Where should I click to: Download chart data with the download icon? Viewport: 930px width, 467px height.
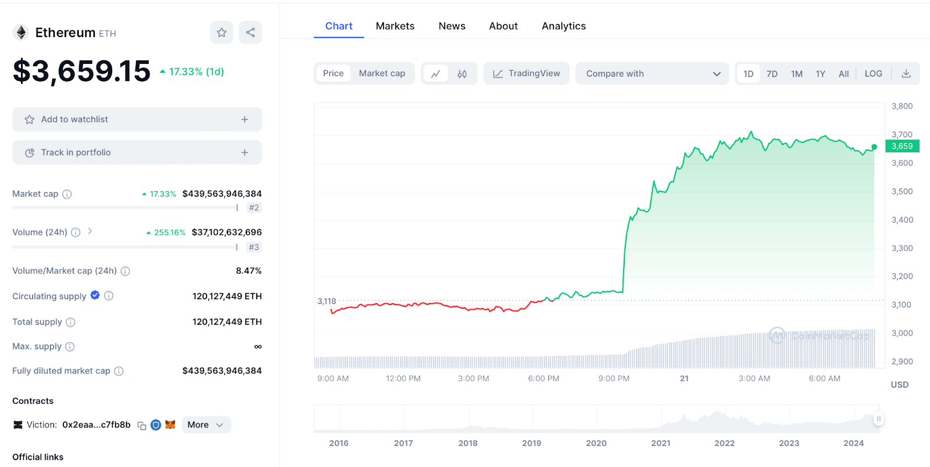pos(906,74)
